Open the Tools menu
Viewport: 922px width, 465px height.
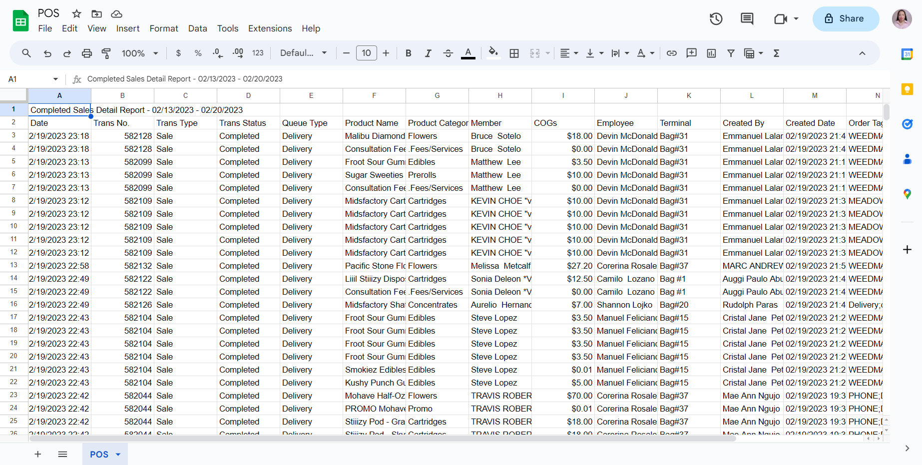[x=228, y=28]
